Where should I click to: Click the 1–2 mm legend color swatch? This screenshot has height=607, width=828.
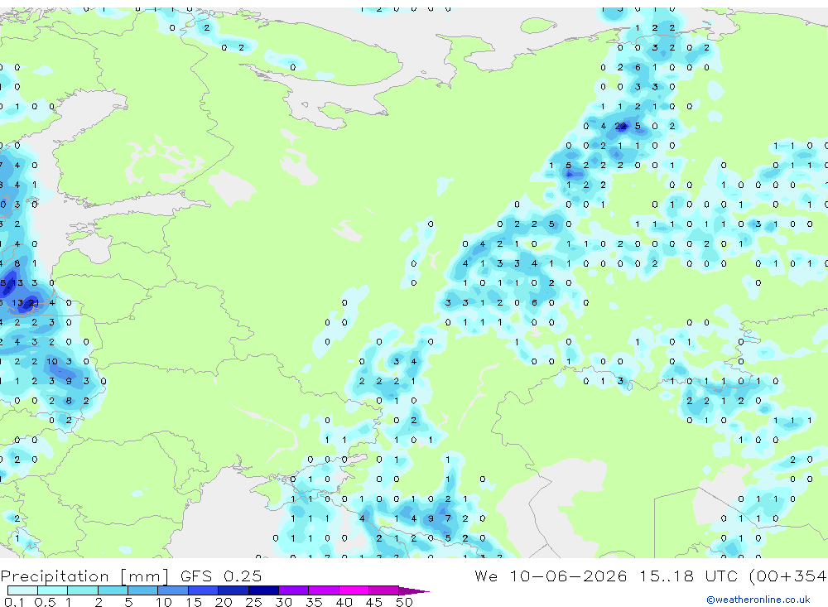click(x=83, y=590)
